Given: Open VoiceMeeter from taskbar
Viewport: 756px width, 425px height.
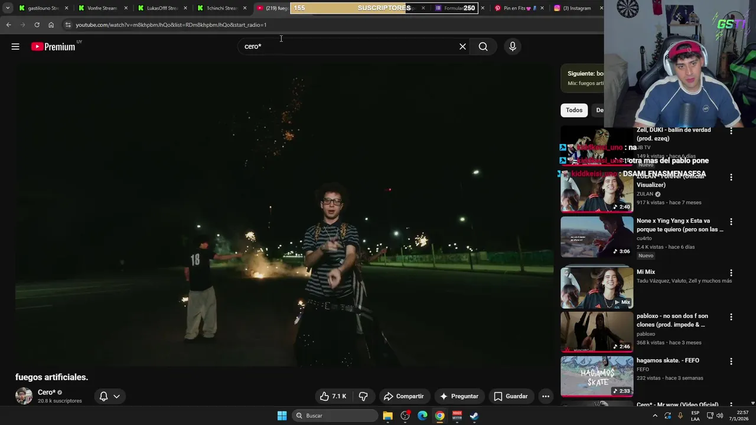Looking at the screenshot, I should pos(457,416).
